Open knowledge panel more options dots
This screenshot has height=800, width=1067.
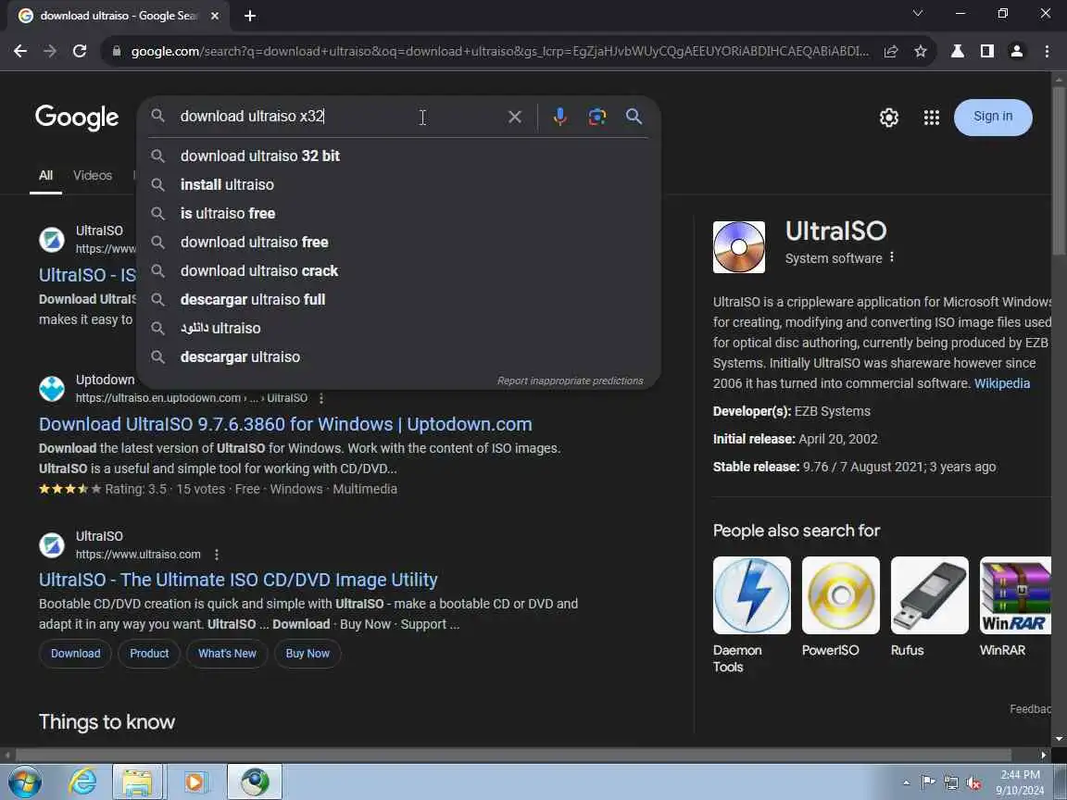point(891,257)
